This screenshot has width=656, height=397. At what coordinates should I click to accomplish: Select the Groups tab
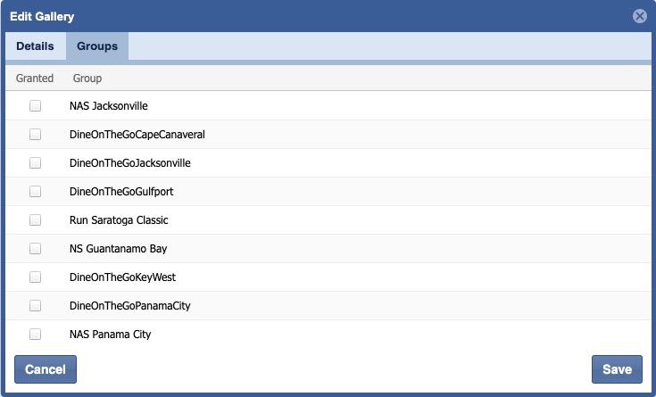[x=96, y=46]
